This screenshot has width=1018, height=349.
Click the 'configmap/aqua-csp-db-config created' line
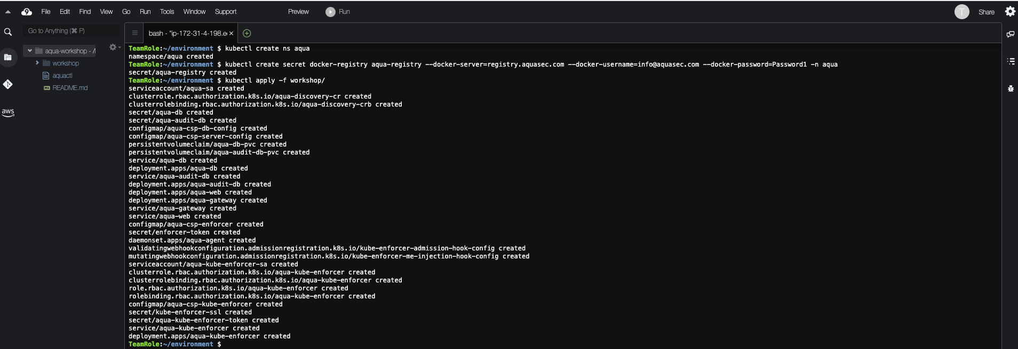[198, 128]
